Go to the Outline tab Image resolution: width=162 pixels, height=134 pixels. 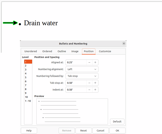pos(62,51)
